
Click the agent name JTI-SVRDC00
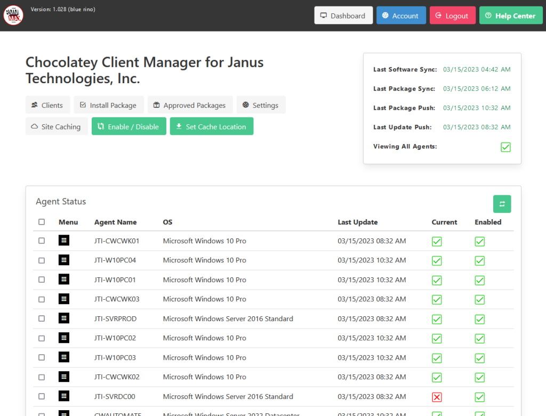click(x=115, y=396)
